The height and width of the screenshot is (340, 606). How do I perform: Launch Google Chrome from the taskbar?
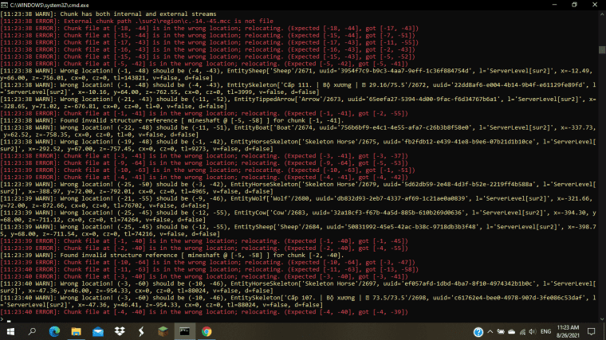(x=207, y=330)
